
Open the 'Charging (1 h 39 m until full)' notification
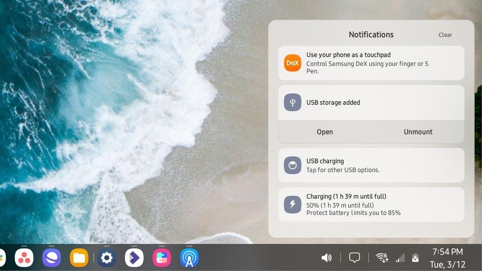(371, 205)
